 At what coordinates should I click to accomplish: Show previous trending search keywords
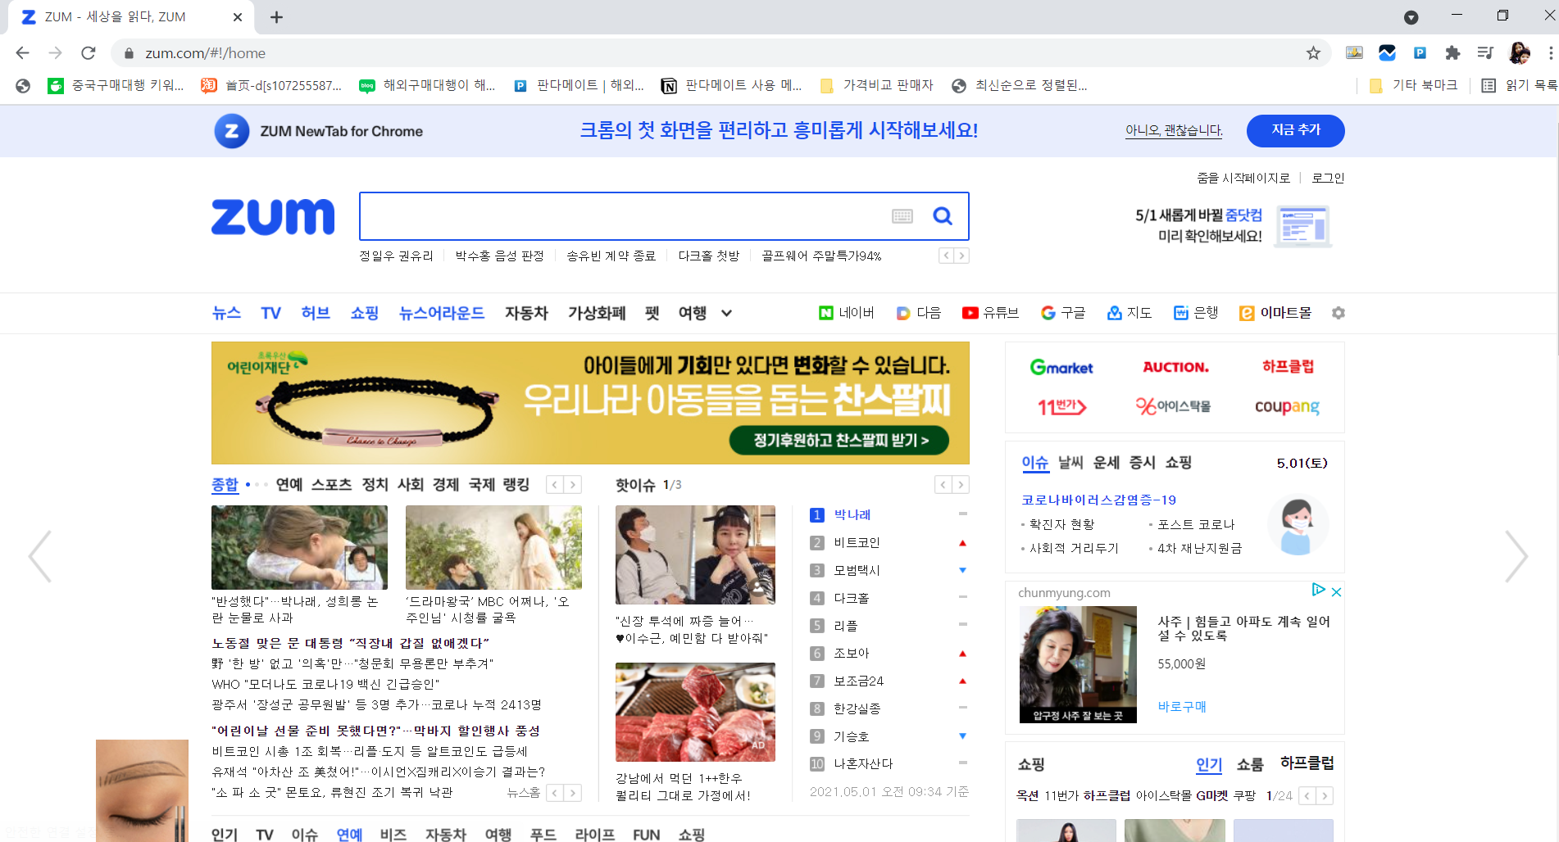click(x=946, y=256)
